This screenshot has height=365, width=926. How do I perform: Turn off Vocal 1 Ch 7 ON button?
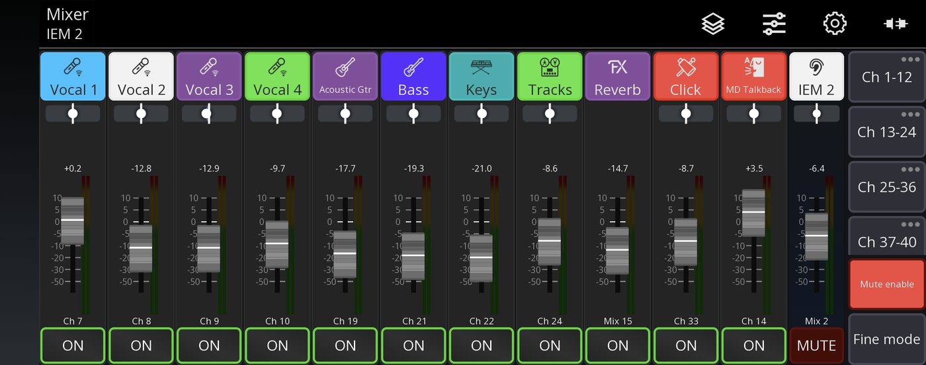tap(73, 345)
